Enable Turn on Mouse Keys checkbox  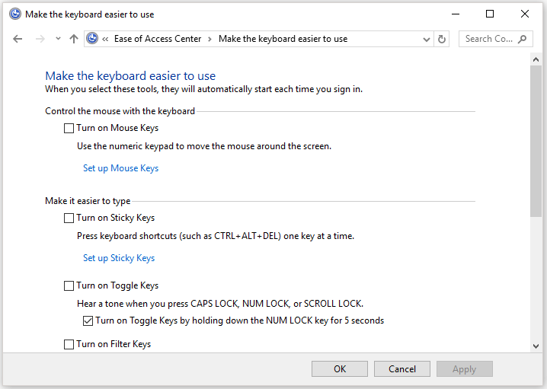click(x=69, y=129)
